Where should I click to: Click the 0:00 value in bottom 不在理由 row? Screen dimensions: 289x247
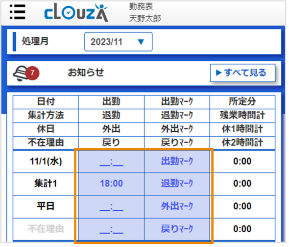[242, 229]
